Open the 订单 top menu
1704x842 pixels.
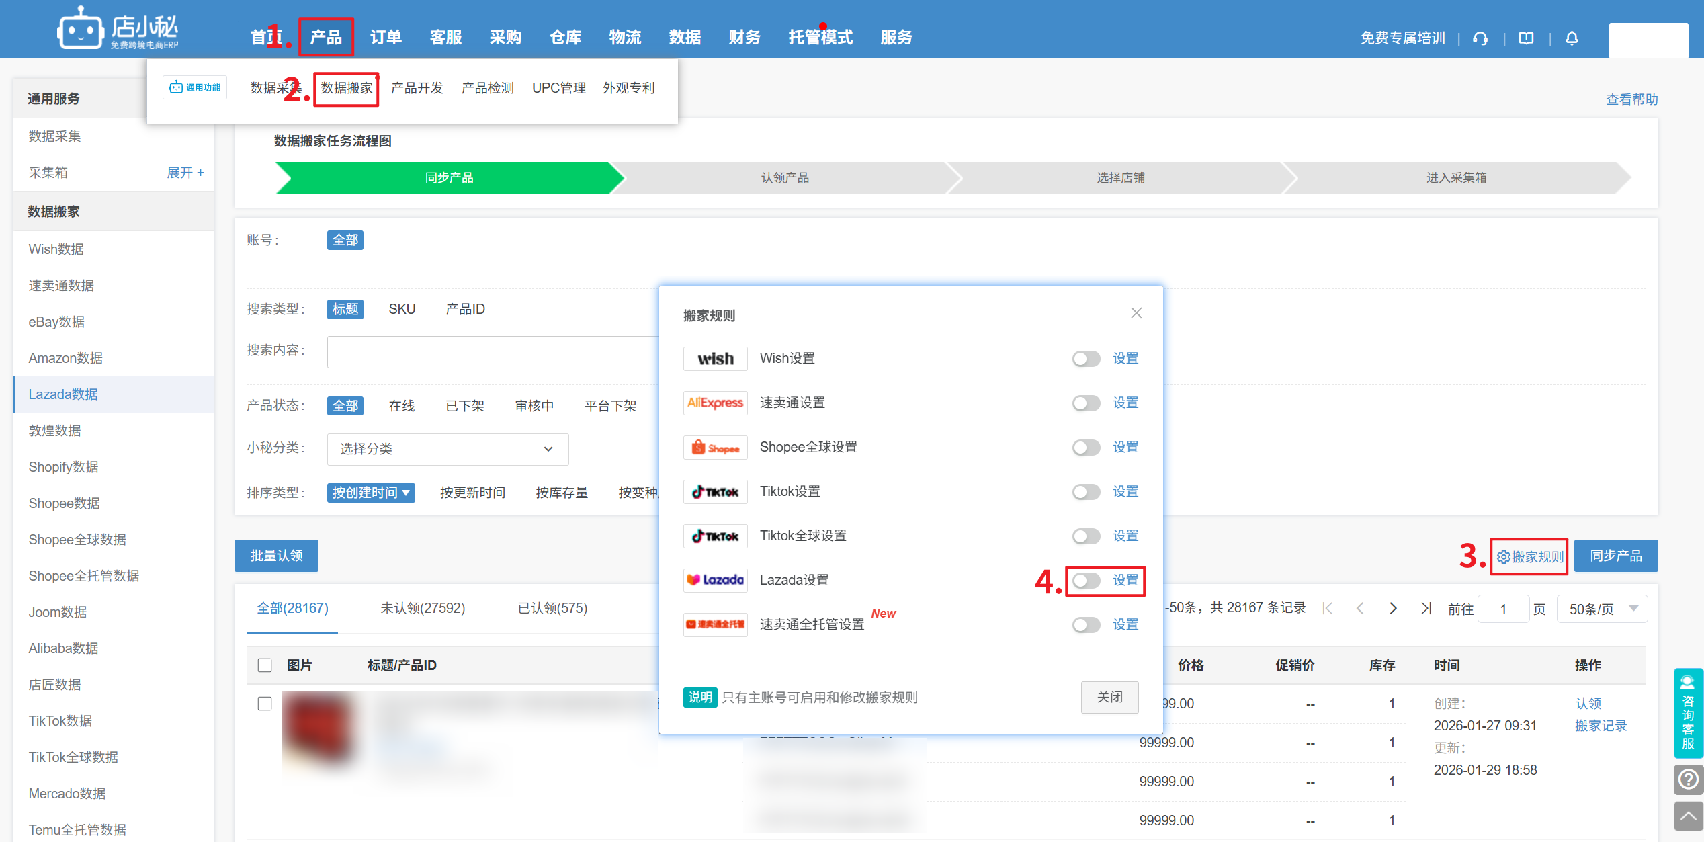tap(386, 38)
